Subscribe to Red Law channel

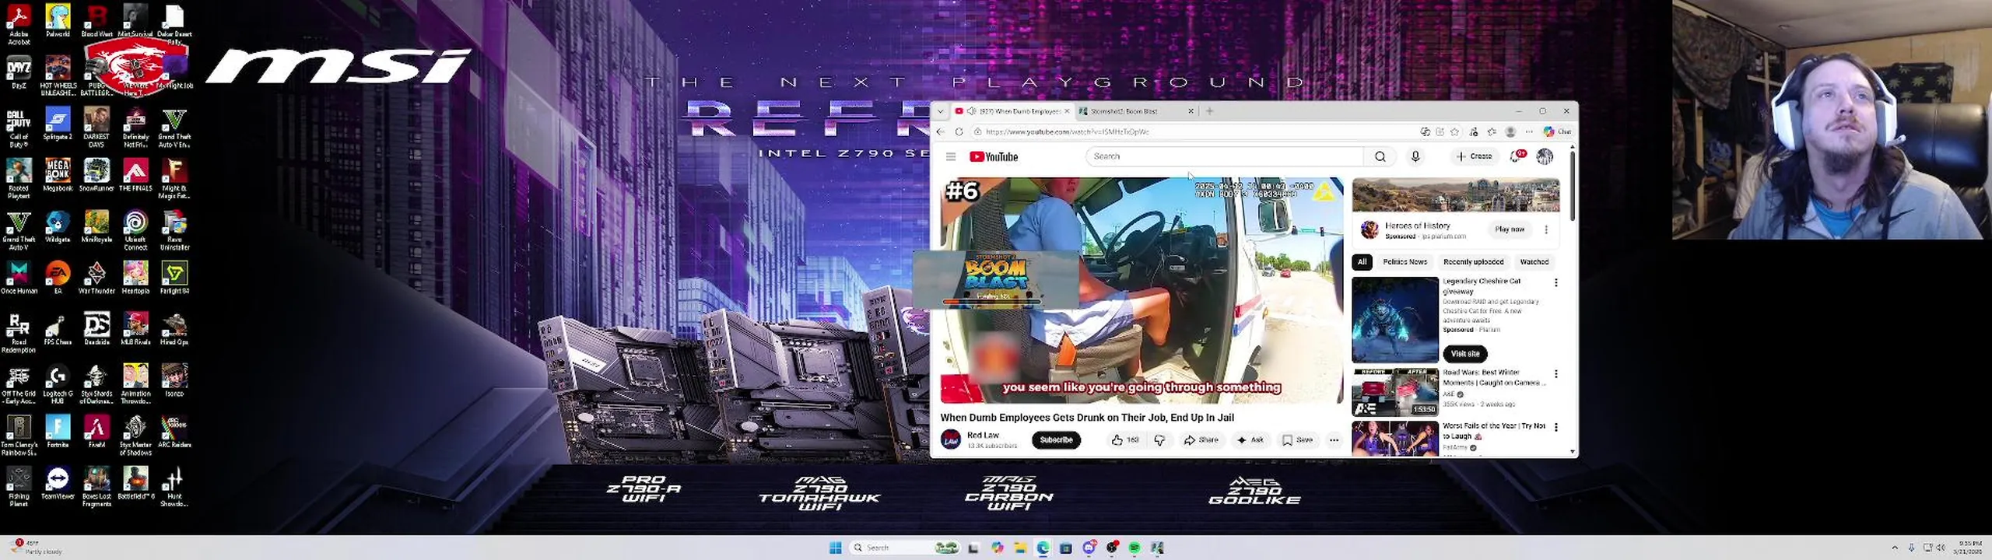[1056, 440]
